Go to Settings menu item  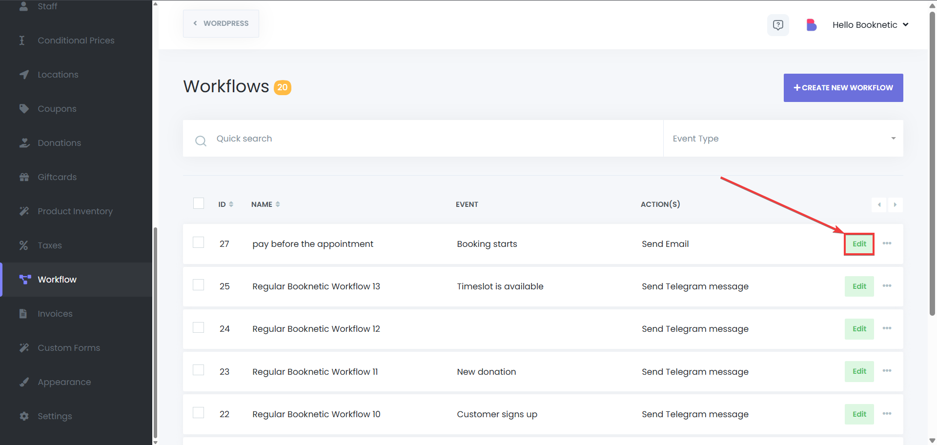click(x=76, y=416)
